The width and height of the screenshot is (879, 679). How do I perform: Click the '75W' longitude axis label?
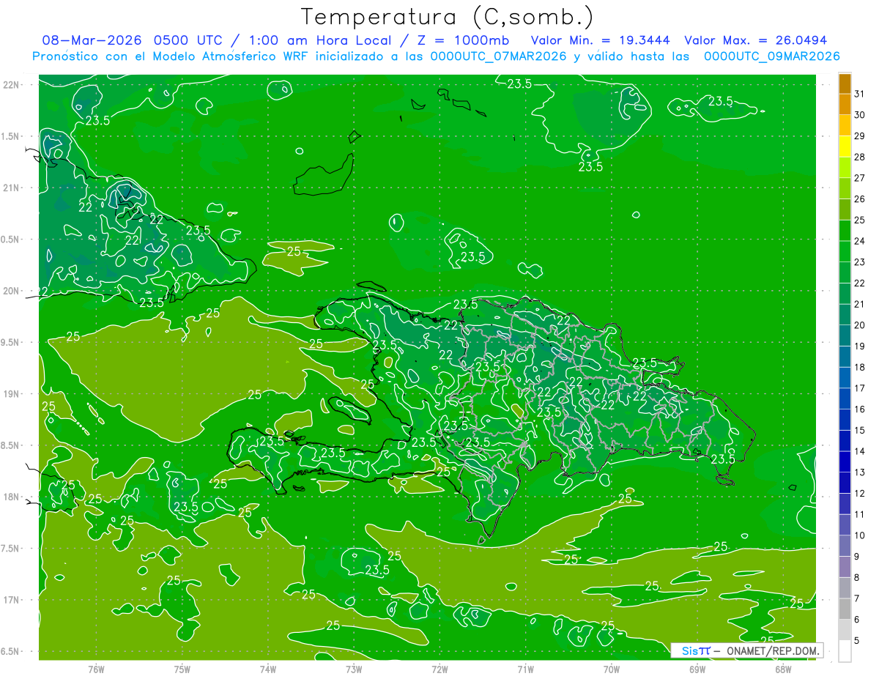tap(182, 669)
